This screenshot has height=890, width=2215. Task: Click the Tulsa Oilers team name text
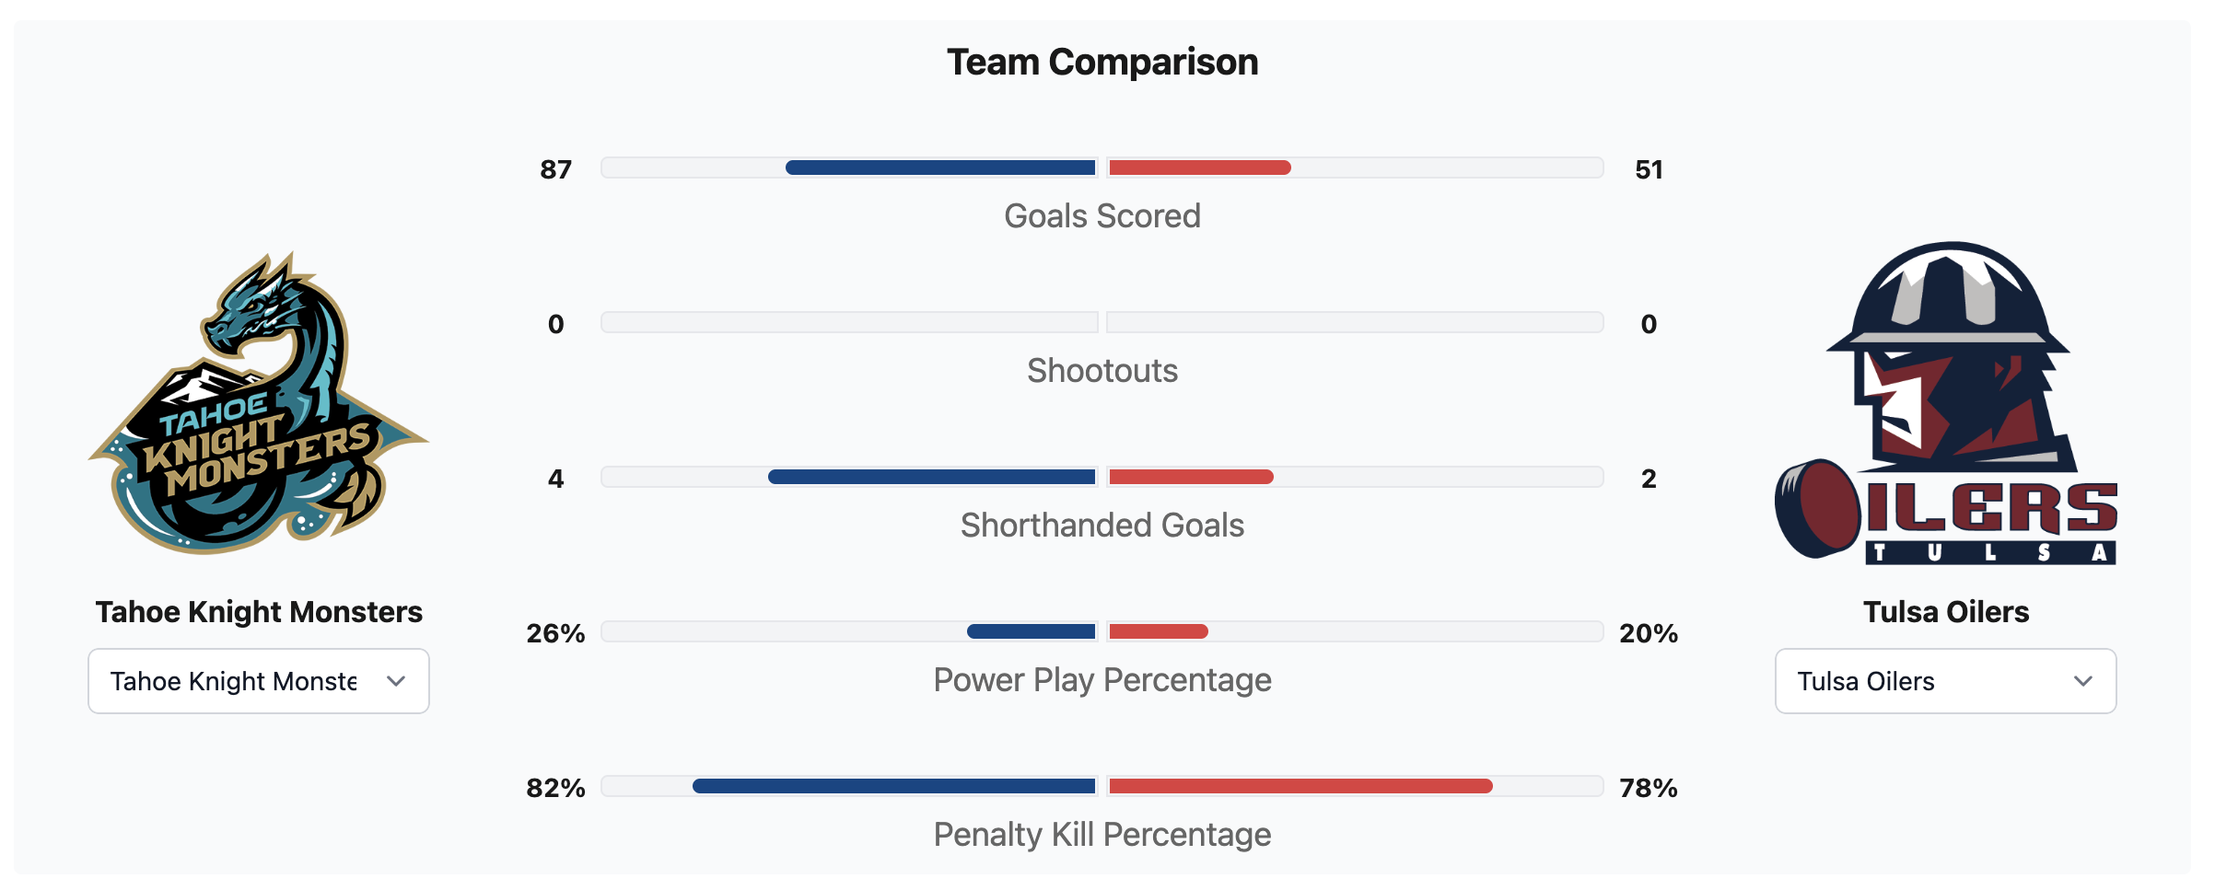click(1946, 612)
